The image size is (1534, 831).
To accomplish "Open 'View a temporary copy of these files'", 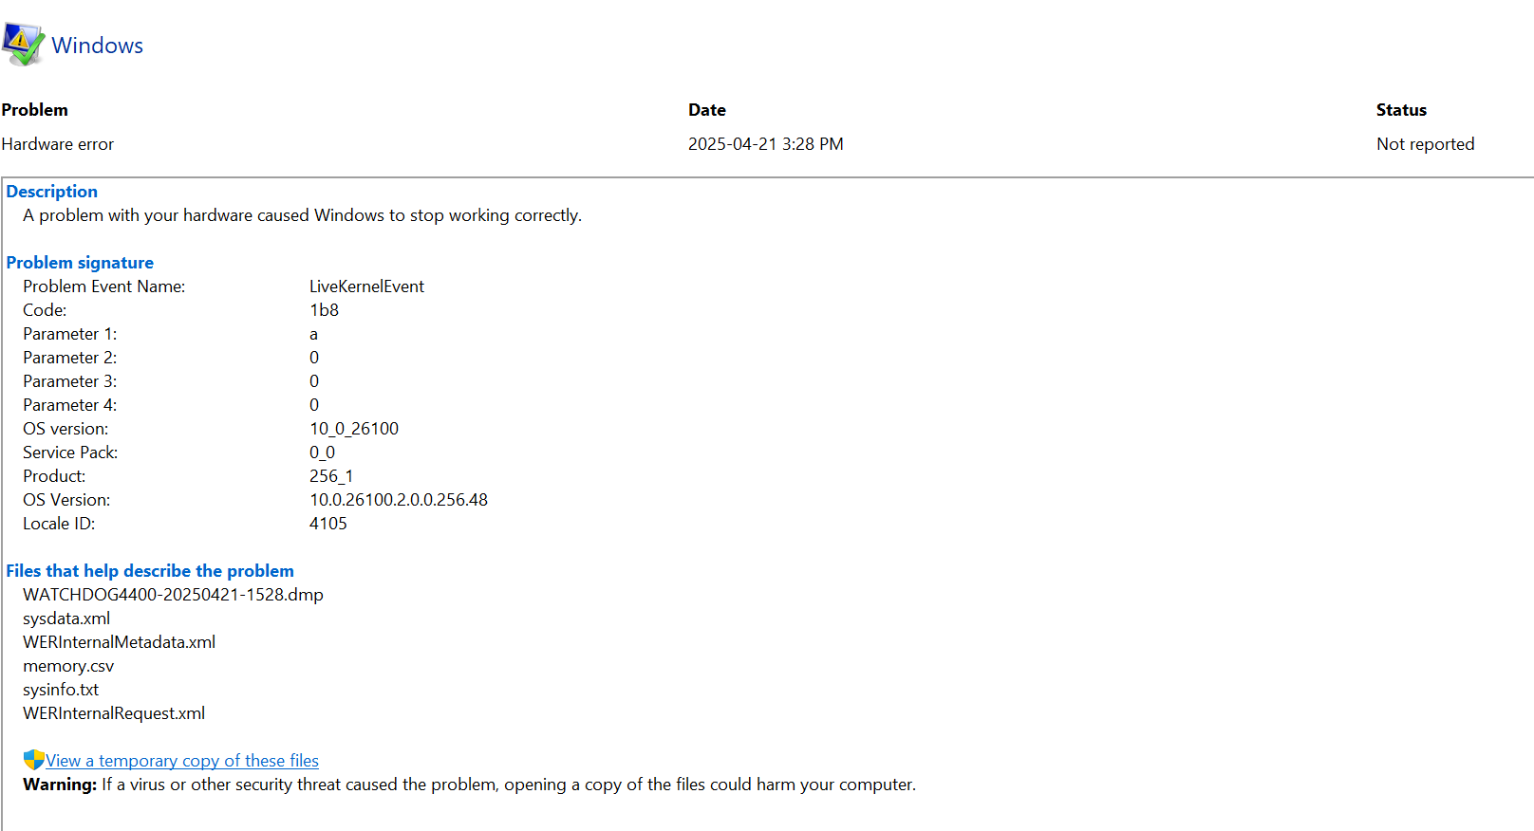I will (182, 761).
